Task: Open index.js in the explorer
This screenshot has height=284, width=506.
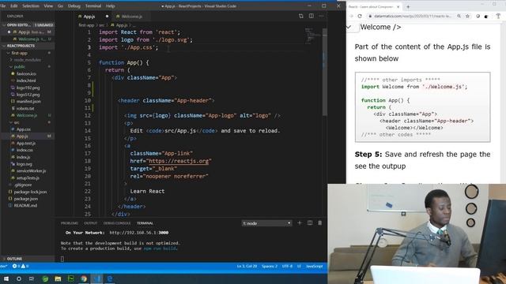Action: tap(23, 157)
